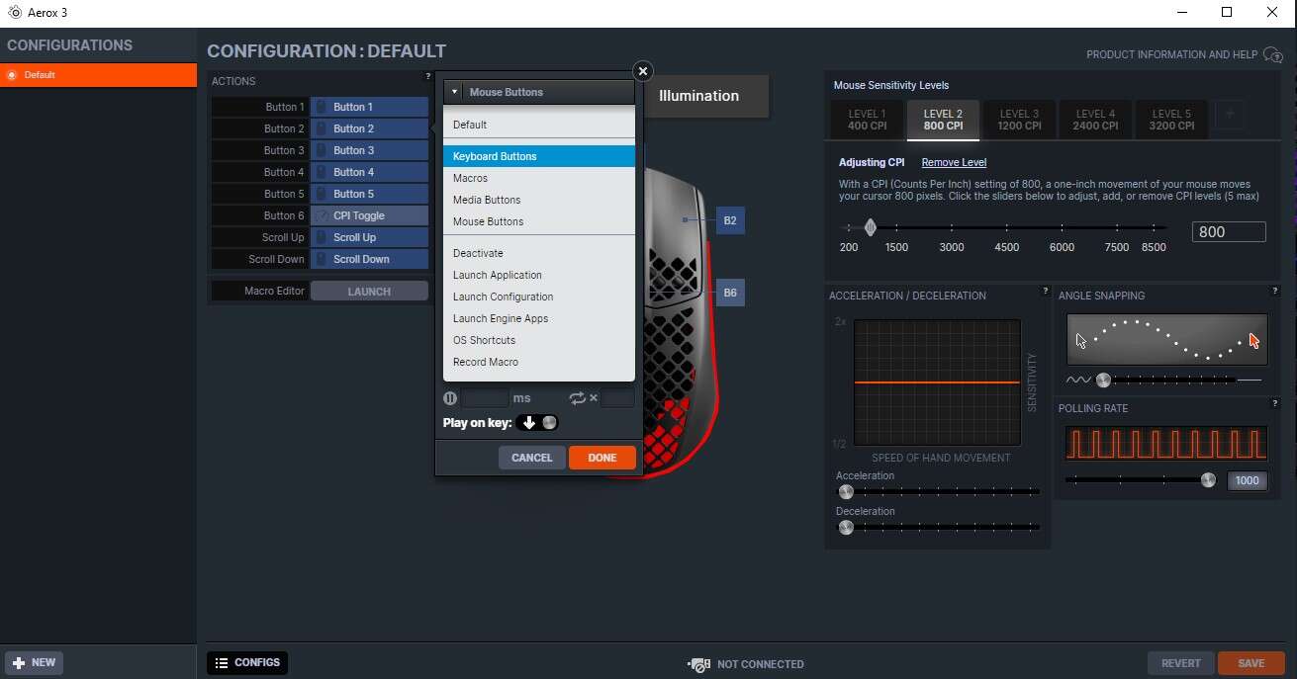The width and height of the screenshot is (1297, 679).
Task: Click the B6 button marker on mouse
Action: tap(729, 293)
